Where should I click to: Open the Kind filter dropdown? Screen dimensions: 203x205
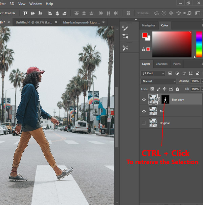pyautogui.click(x=153, y=73)
